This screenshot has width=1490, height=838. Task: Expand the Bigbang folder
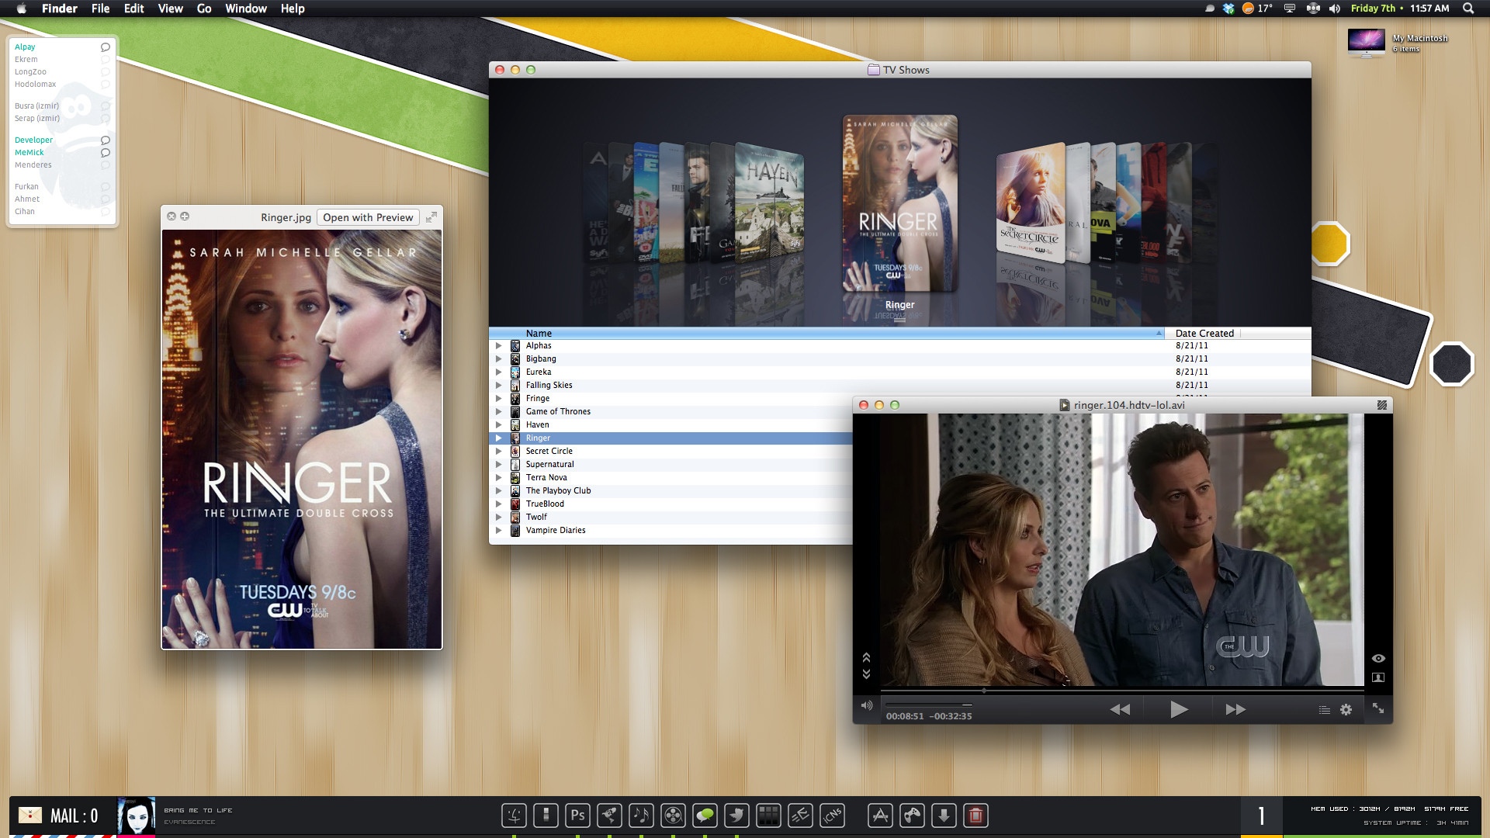point(499,359)
